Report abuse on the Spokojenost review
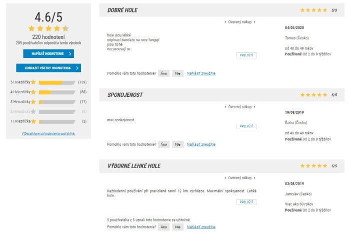Viewport: 350px width, 234px height. coord(201,144)
